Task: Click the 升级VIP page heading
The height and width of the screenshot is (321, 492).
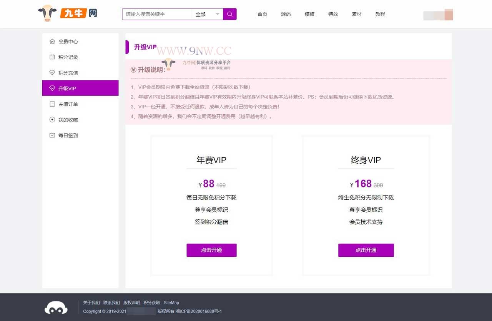Action: point(145,47)
